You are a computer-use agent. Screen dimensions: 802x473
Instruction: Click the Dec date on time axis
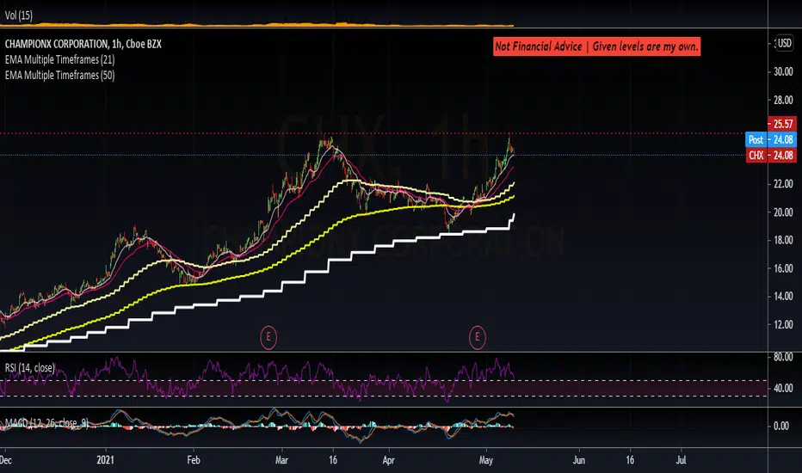(6, 460)
